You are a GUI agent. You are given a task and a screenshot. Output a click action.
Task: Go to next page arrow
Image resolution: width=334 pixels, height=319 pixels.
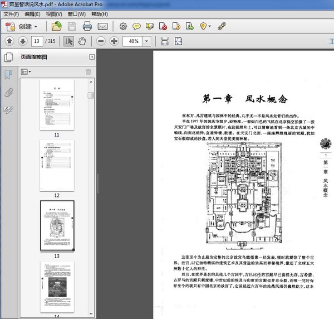coord(23,41)
